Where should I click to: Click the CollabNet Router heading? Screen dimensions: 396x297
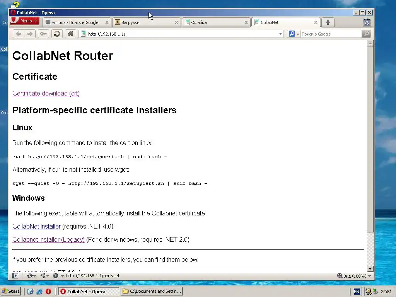click(63, 56)
